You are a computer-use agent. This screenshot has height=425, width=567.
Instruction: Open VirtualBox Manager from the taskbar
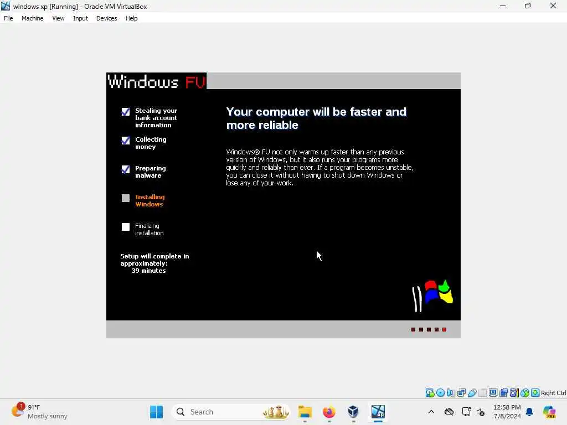click(x=353, y=412)
